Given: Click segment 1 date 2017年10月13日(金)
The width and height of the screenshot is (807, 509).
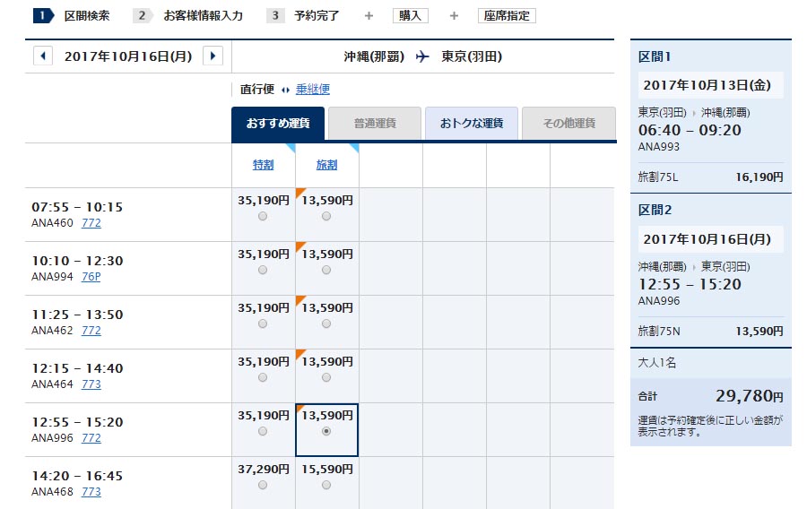Looking at the screenshot, I should (x=710, y=86).
